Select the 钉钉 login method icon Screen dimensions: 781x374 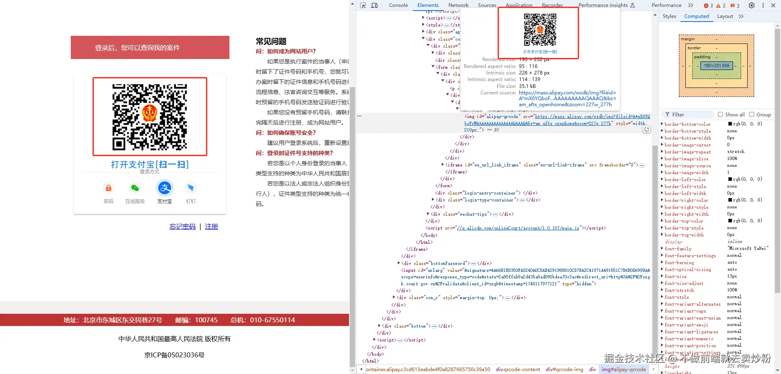(x=191, y=188)
